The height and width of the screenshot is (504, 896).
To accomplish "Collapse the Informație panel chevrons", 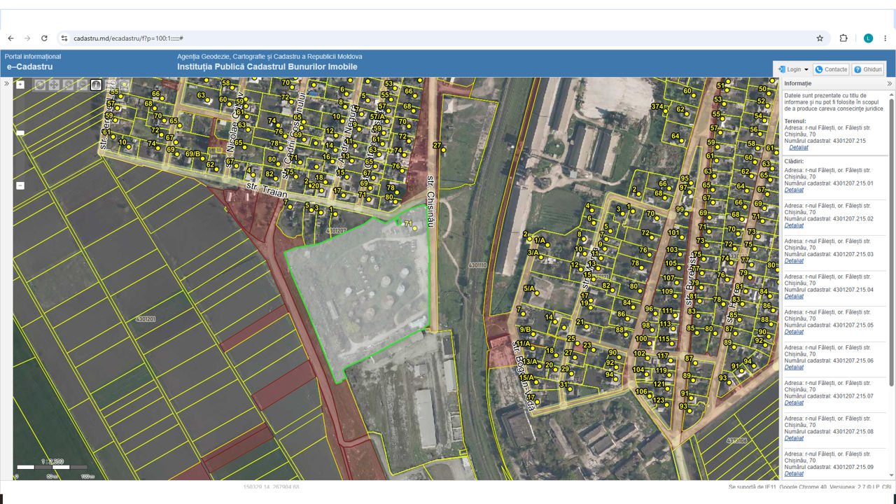I will 890,83.
